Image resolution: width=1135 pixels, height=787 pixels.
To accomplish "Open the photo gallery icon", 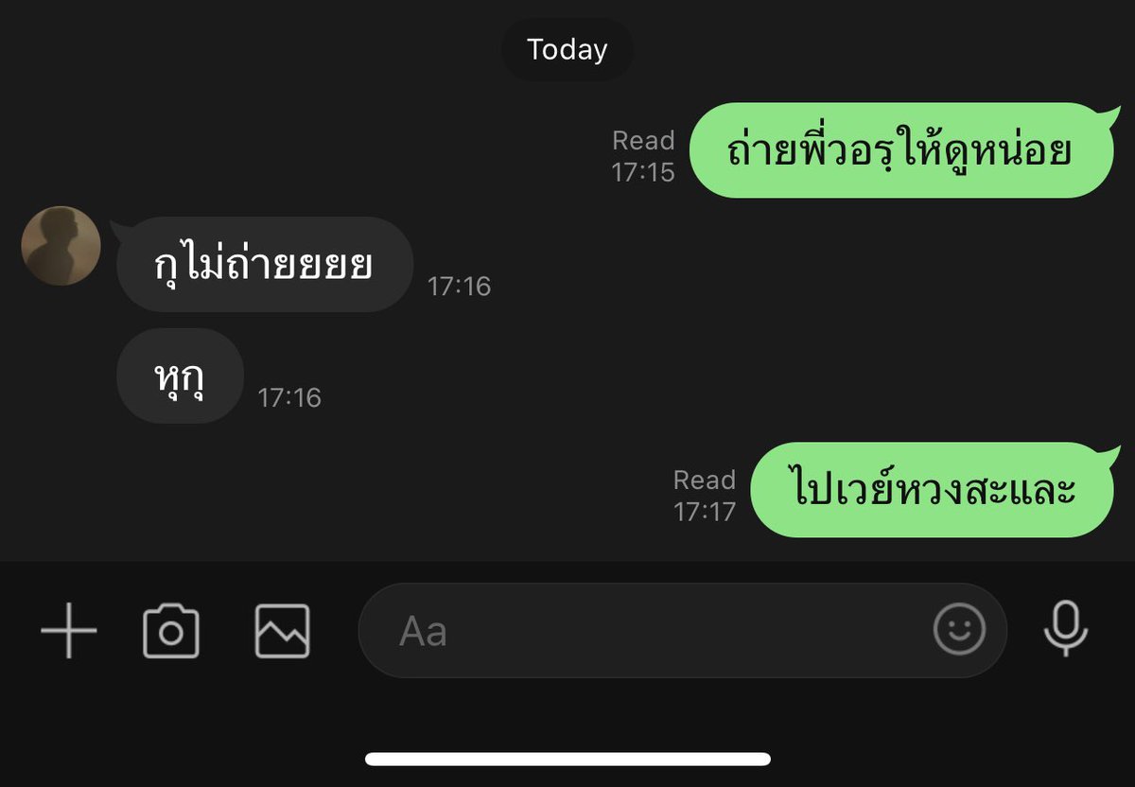I will pyautogui.click(x=282, y=631).
